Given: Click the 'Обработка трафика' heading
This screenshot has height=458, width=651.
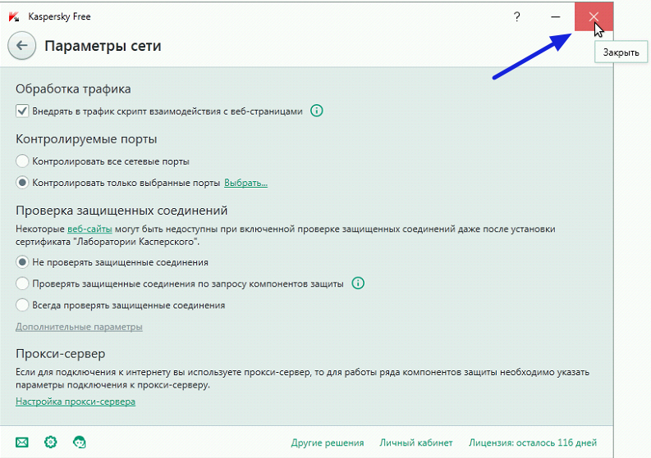Looking at the screenshot, I should (x=73, y=88).
